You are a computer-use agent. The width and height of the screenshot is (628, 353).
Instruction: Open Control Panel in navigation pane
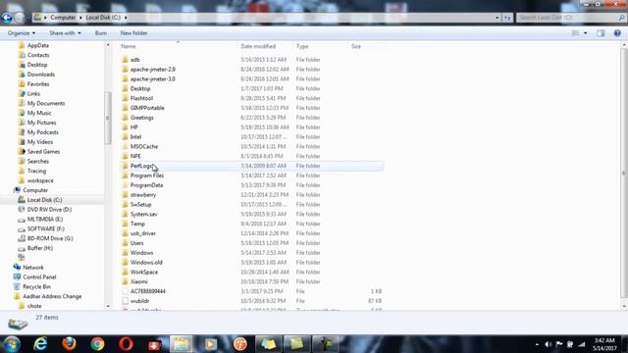[39, 277]
